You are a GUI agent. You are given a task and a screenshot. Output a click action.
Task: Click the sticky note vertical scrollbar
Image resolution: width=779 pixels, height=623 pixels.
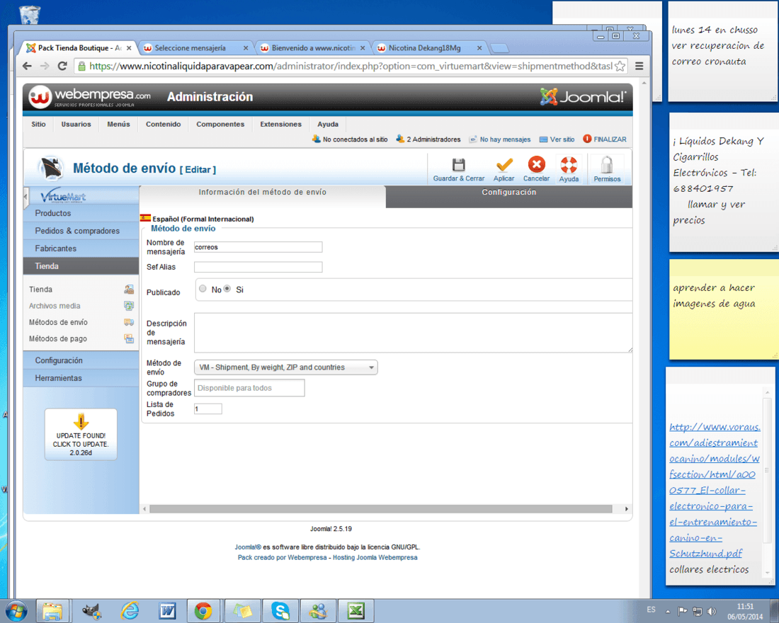coord(767,471)
